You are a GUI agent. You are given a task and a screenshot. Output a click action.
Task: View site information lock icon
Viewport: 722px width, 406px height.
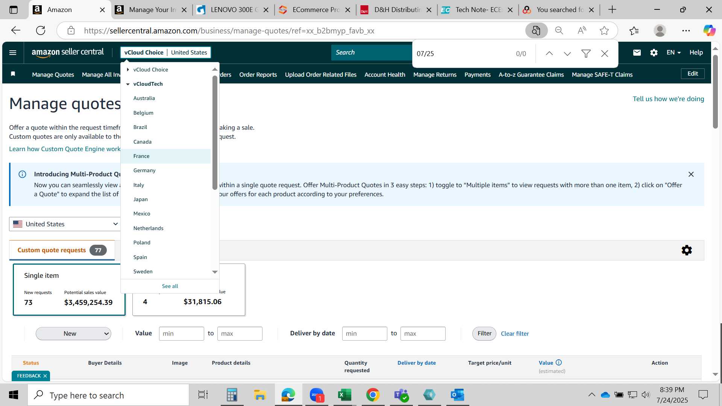click(71, 30)
